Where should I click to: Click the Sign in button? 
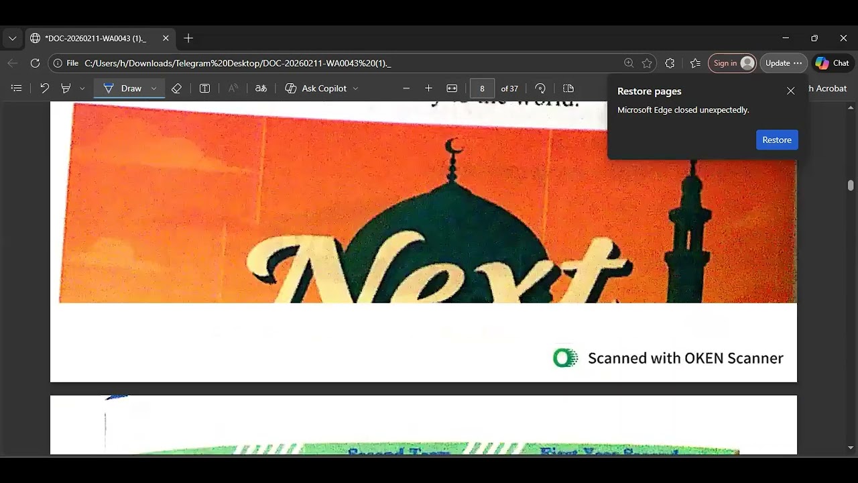pyautogui.click(x=732, y=63)
